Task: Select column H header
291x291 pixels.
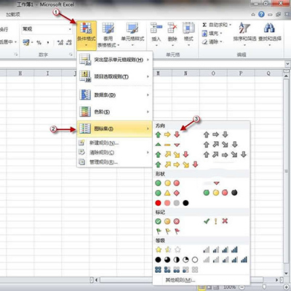Action: [x=20, y=73]
